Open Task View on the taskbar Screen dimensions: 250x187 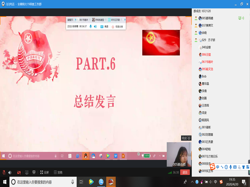pyautogui.click(x=81, y=182)
